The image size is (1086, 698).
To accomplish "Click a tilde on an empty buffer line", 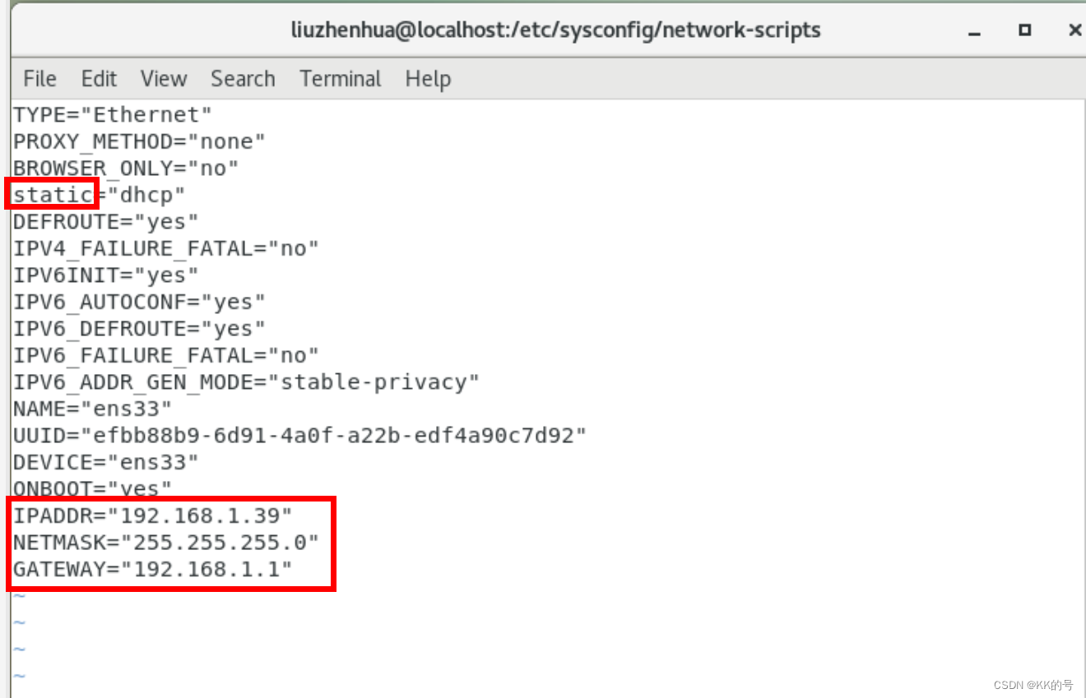I will point(18,622).
